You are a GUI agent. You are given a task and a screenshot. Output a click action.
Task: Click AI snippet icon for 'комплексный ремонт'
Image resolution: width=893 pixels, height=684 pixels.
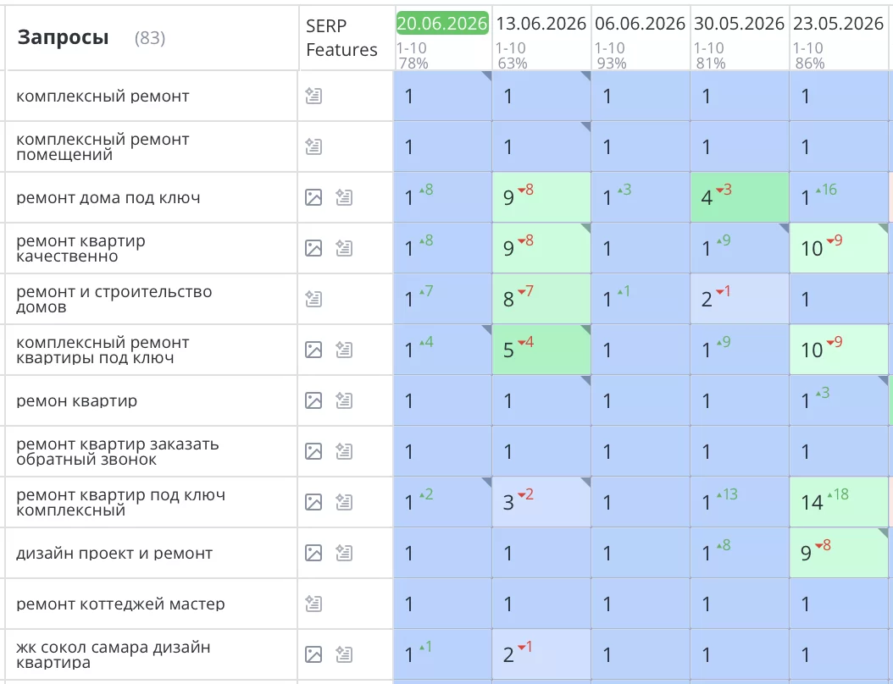(x=313, y=96)
